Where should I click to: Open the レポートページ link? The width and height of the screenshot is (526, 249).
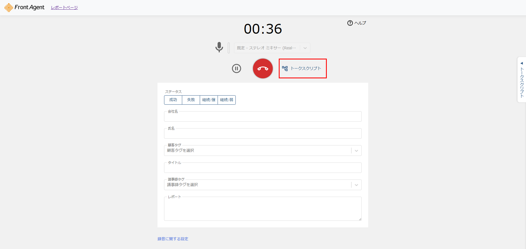[64, 8]
